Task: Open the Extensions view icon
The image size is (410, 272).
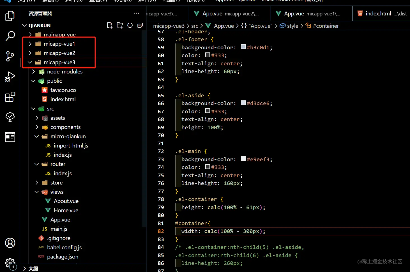Action: click(10, 97)
